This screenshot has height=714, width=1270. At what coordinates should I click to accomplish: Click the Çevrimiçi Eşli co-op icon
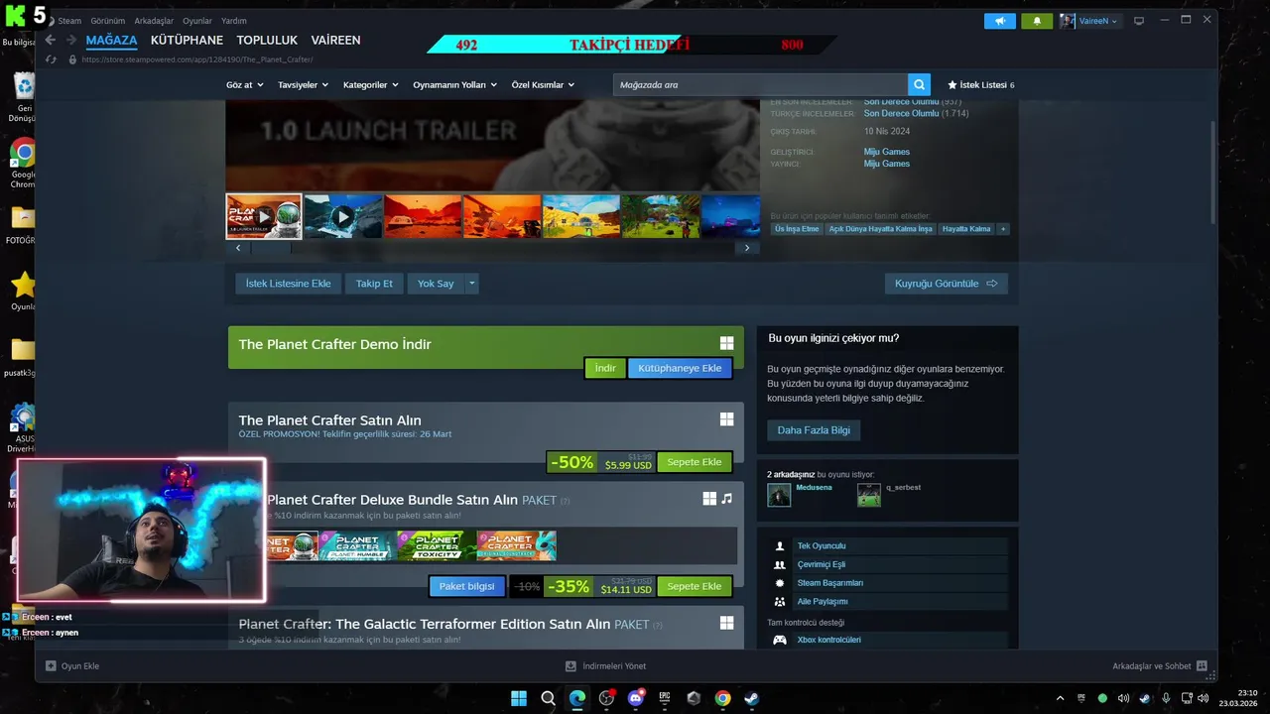(x=780, y=564)
